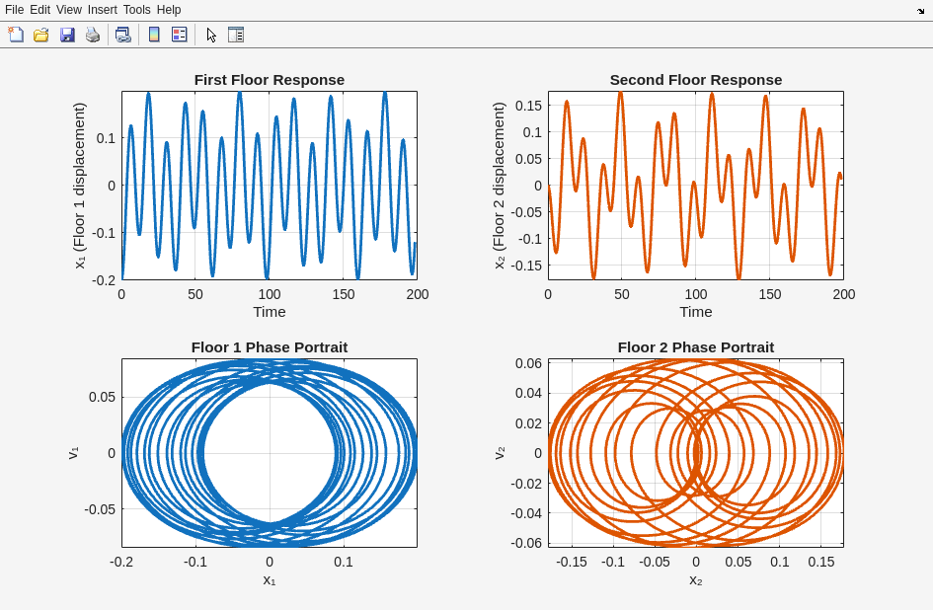
Task: Enable the Edit Plot arrow tool
Action: [x=211, y=35]
